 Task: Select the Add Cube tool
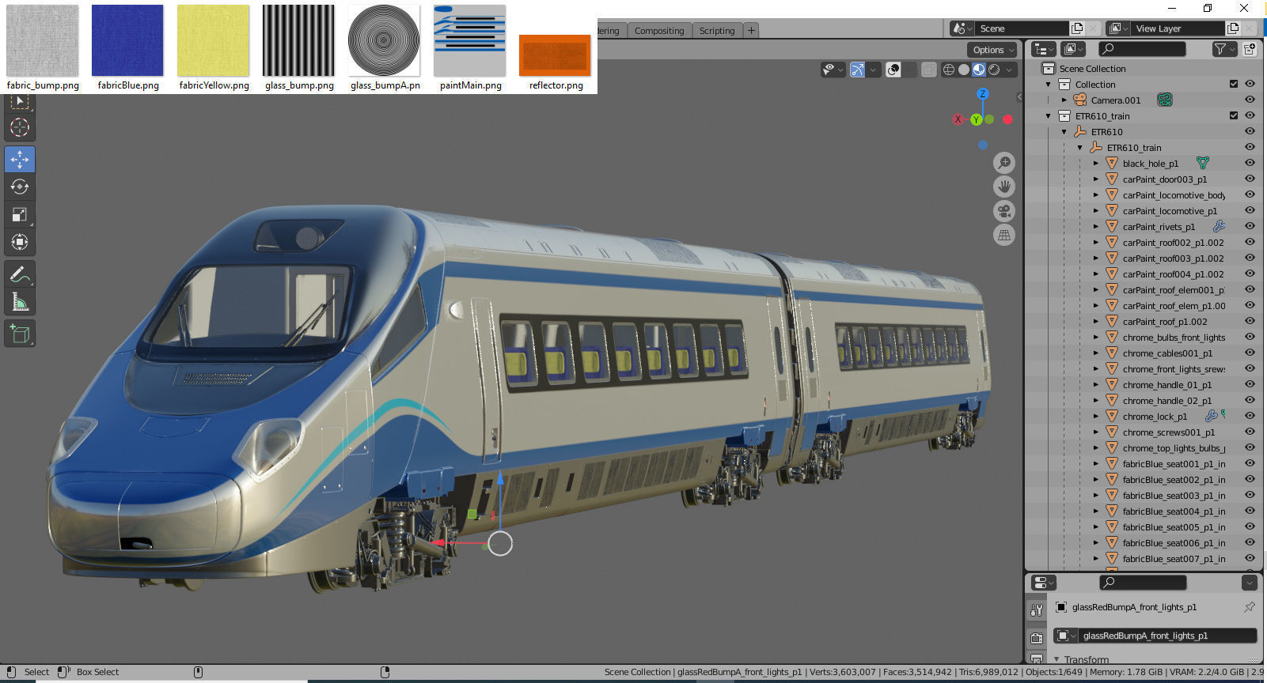20,334
